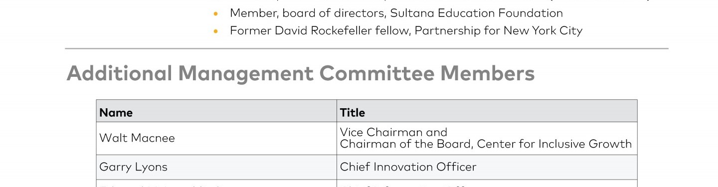
Task: Click the "Chairman of the Board" text
Action: 406,144
